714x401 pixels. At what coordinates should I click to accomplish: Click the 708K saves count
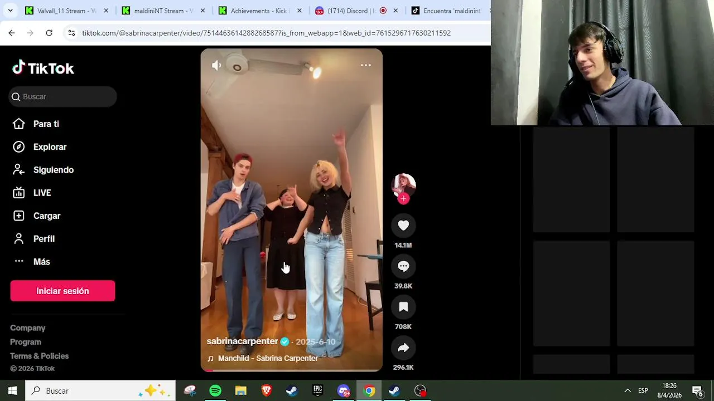pyautogui.click(x=403, y=327)
